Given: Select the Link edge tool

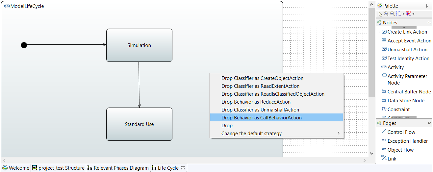Looking at the screenshot, I should click(x=389, y=159).
